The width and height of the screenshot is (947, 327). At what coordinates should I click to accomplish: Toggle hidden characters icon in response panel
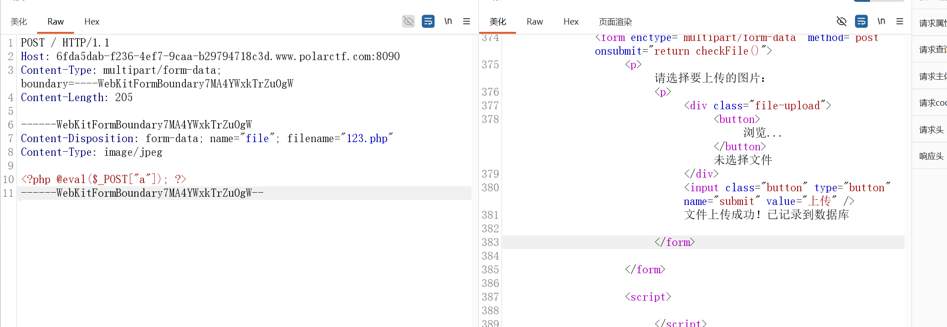coord(841,21)
